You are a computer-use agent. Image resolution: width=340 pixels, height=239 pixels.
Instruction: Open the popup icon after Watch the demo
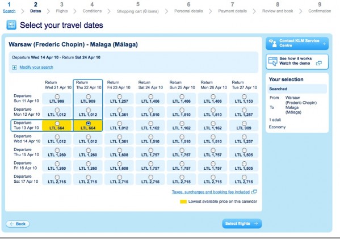coord(319,63)
